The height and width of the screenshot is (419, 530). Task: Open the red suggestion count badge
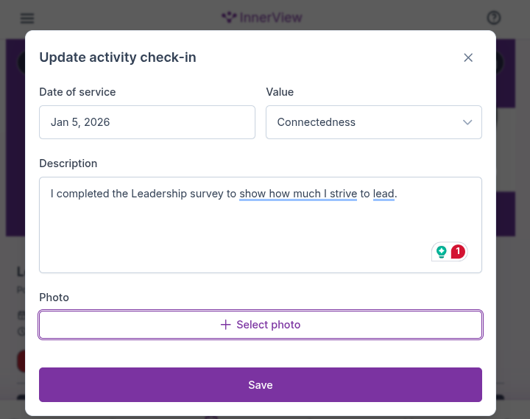pyautogui.click(x=458, y=252)
